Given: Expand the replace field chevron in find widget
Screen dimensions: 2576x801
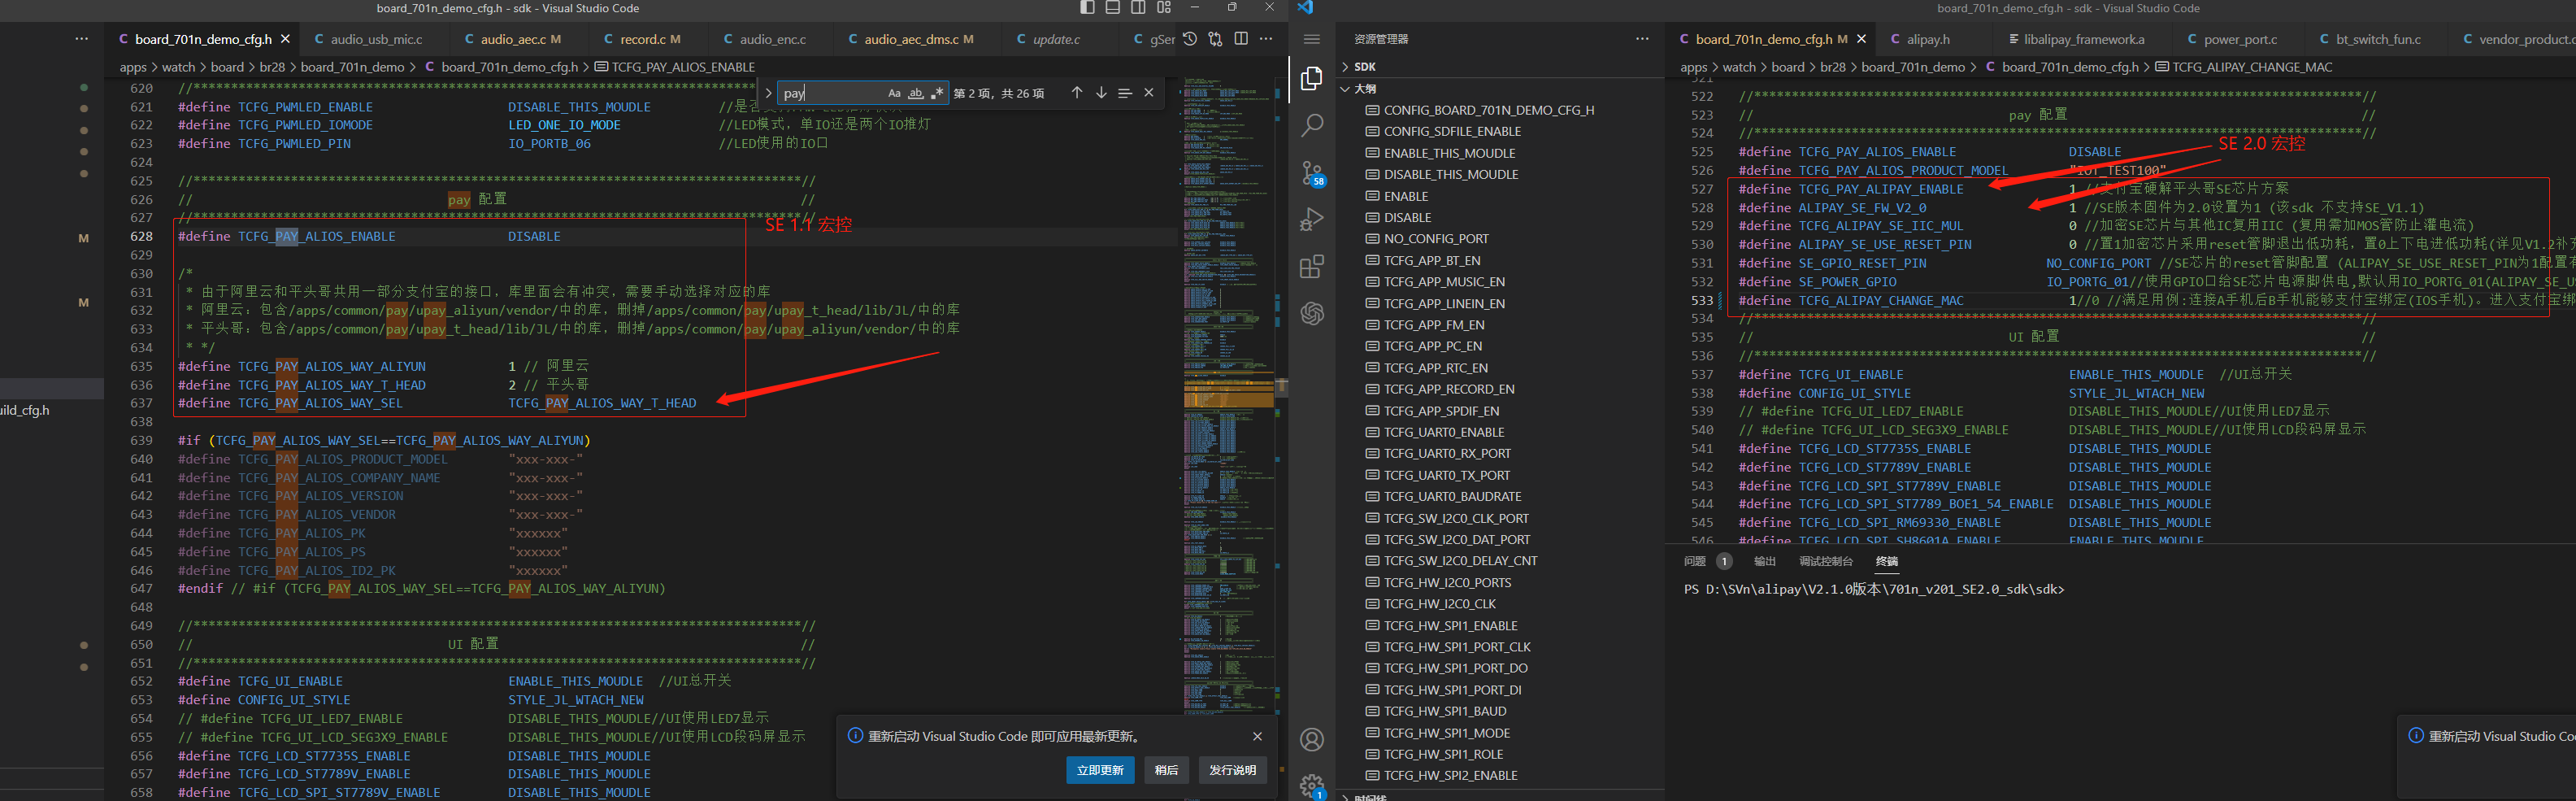Looking at the screenshot, I should pyautogui.click(x=768, y=93).
